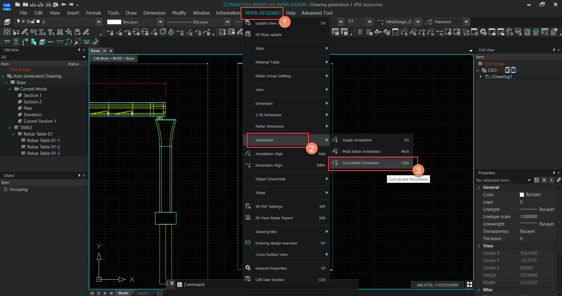Click the grid layout icon beside coordinates

click(x=469, y=285)
